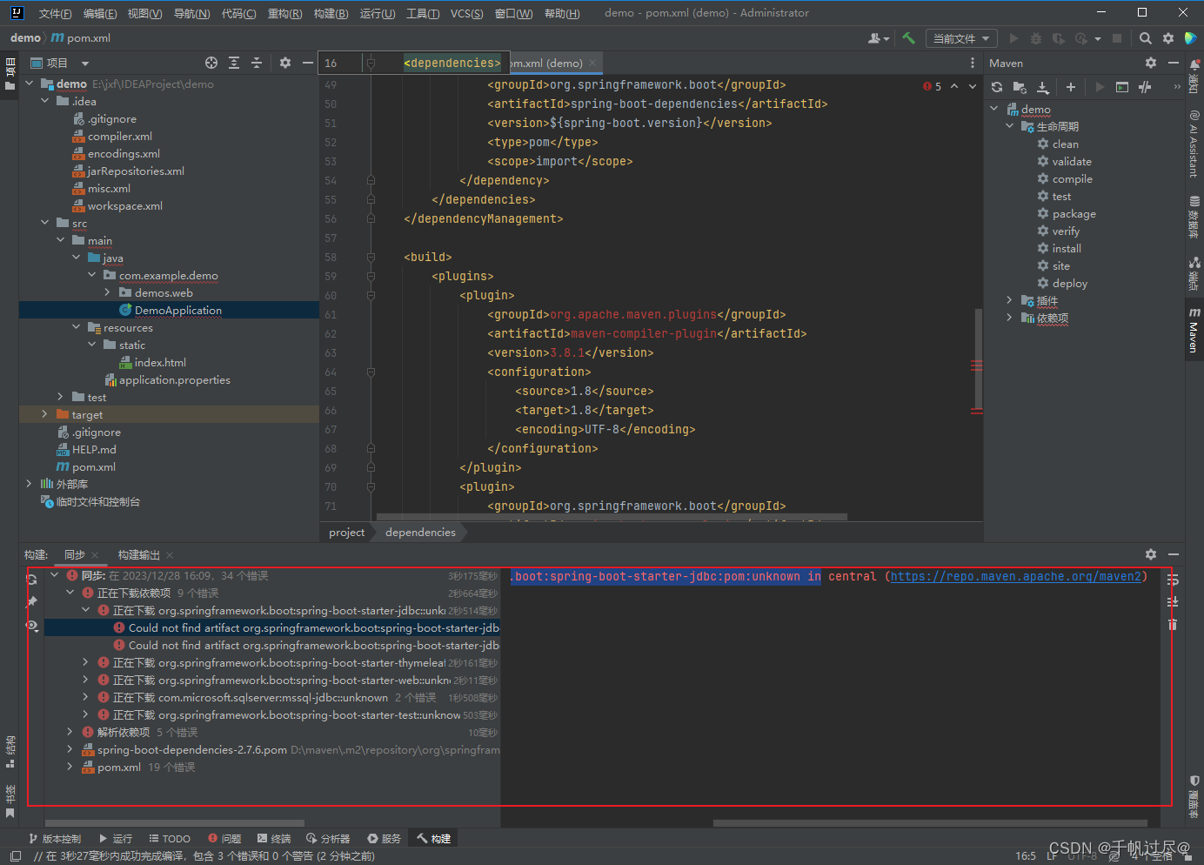Open the 构建(B) menu
Image resolution: width=1204 pixels, height=865 pixels.
click(x=331, y=13)
